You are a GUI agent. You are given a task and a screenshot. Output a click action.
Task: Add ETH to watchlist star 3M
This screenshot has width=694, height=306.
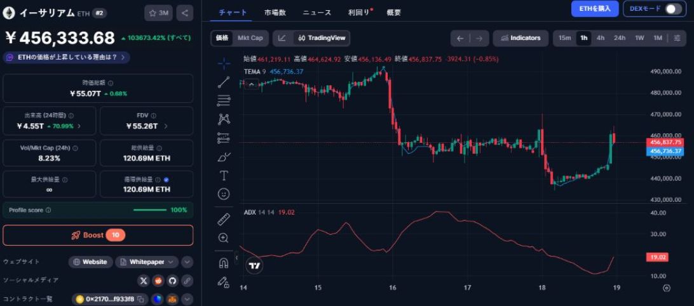pos(158,13)
